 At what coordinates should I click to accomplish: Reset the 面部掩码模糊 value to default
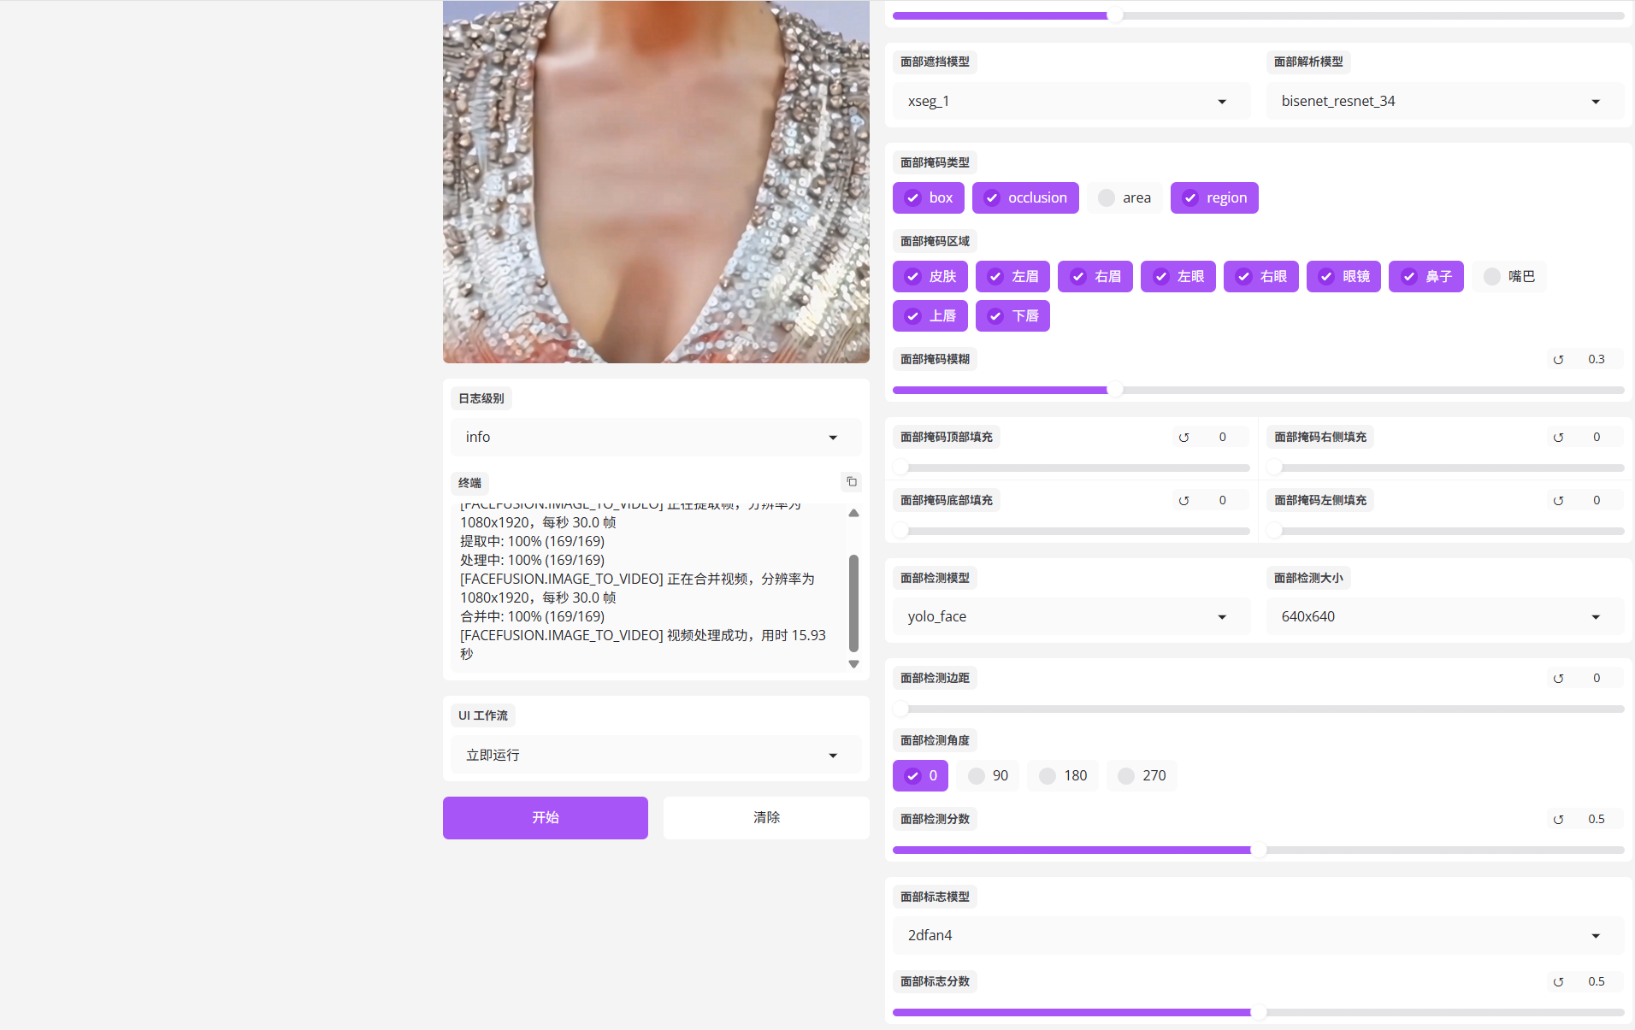(x=1558, y=360)
